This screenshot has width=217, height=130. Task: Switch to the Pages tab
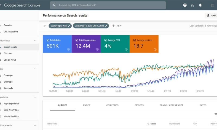click(x=87, y=105)
